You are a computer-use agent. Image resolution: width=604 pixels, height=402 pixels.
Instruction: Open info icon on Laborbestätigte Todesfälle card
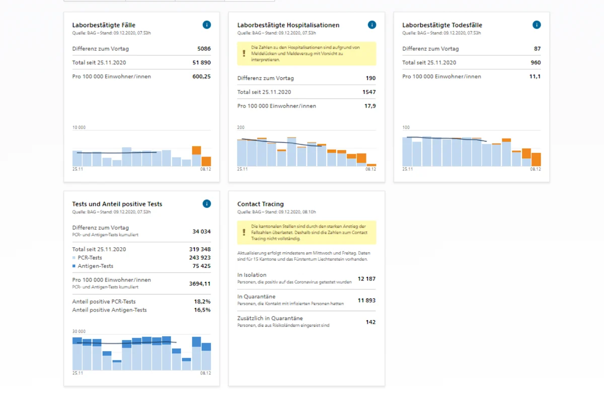[537, 25]
